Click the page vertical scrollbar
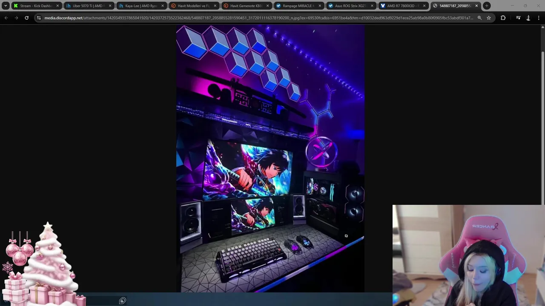This screenshot has height=306, width=545. pos(542,127)
